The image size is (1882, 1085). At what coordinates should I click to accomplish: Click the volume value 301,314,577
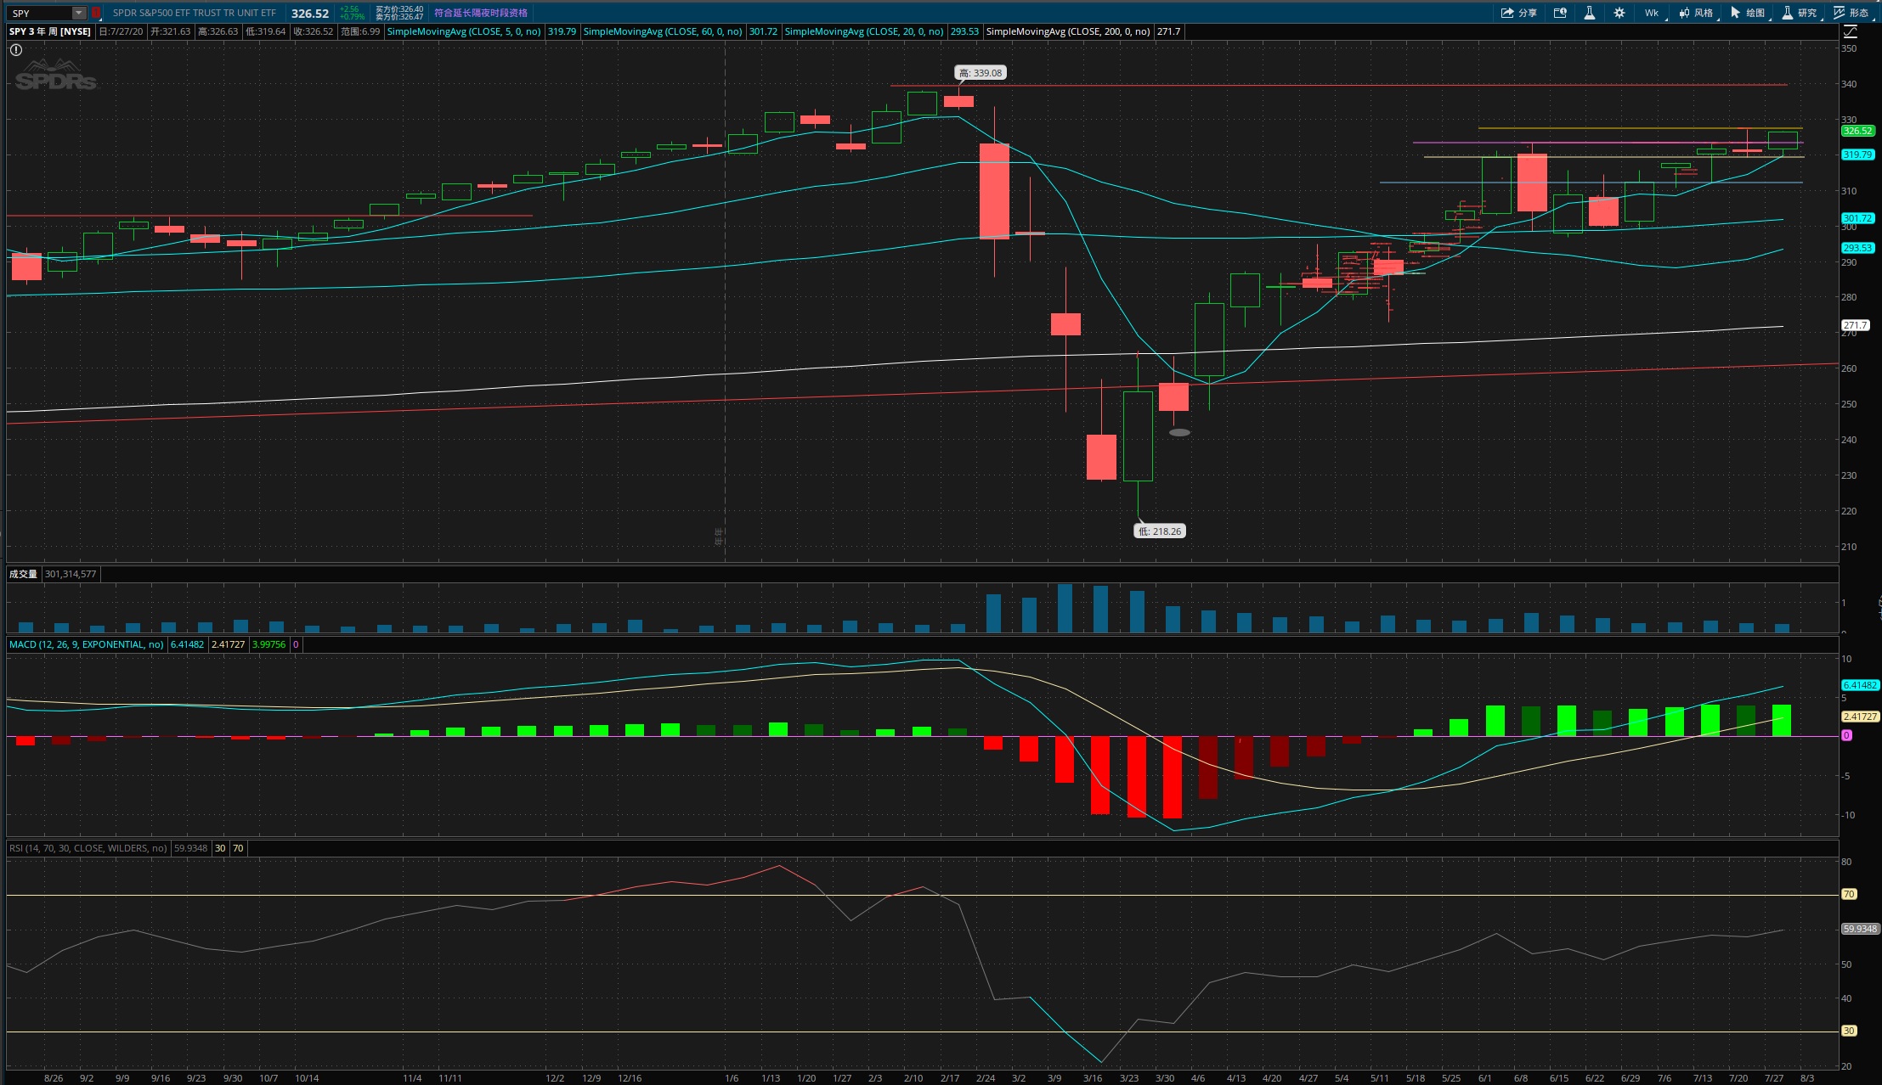(71, 574)
